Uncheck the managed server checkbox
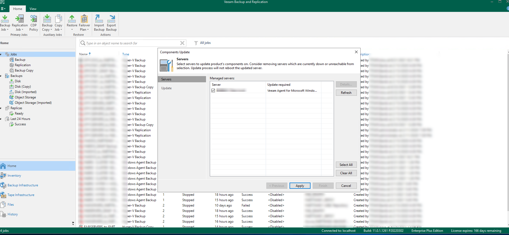The height and width of the screenshot is (235, 509). pyautogui.click(x=213, y=91)
